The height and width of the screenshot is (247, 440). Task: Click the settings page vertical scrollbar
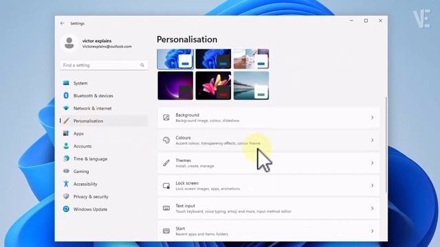[x=386, y=144]
